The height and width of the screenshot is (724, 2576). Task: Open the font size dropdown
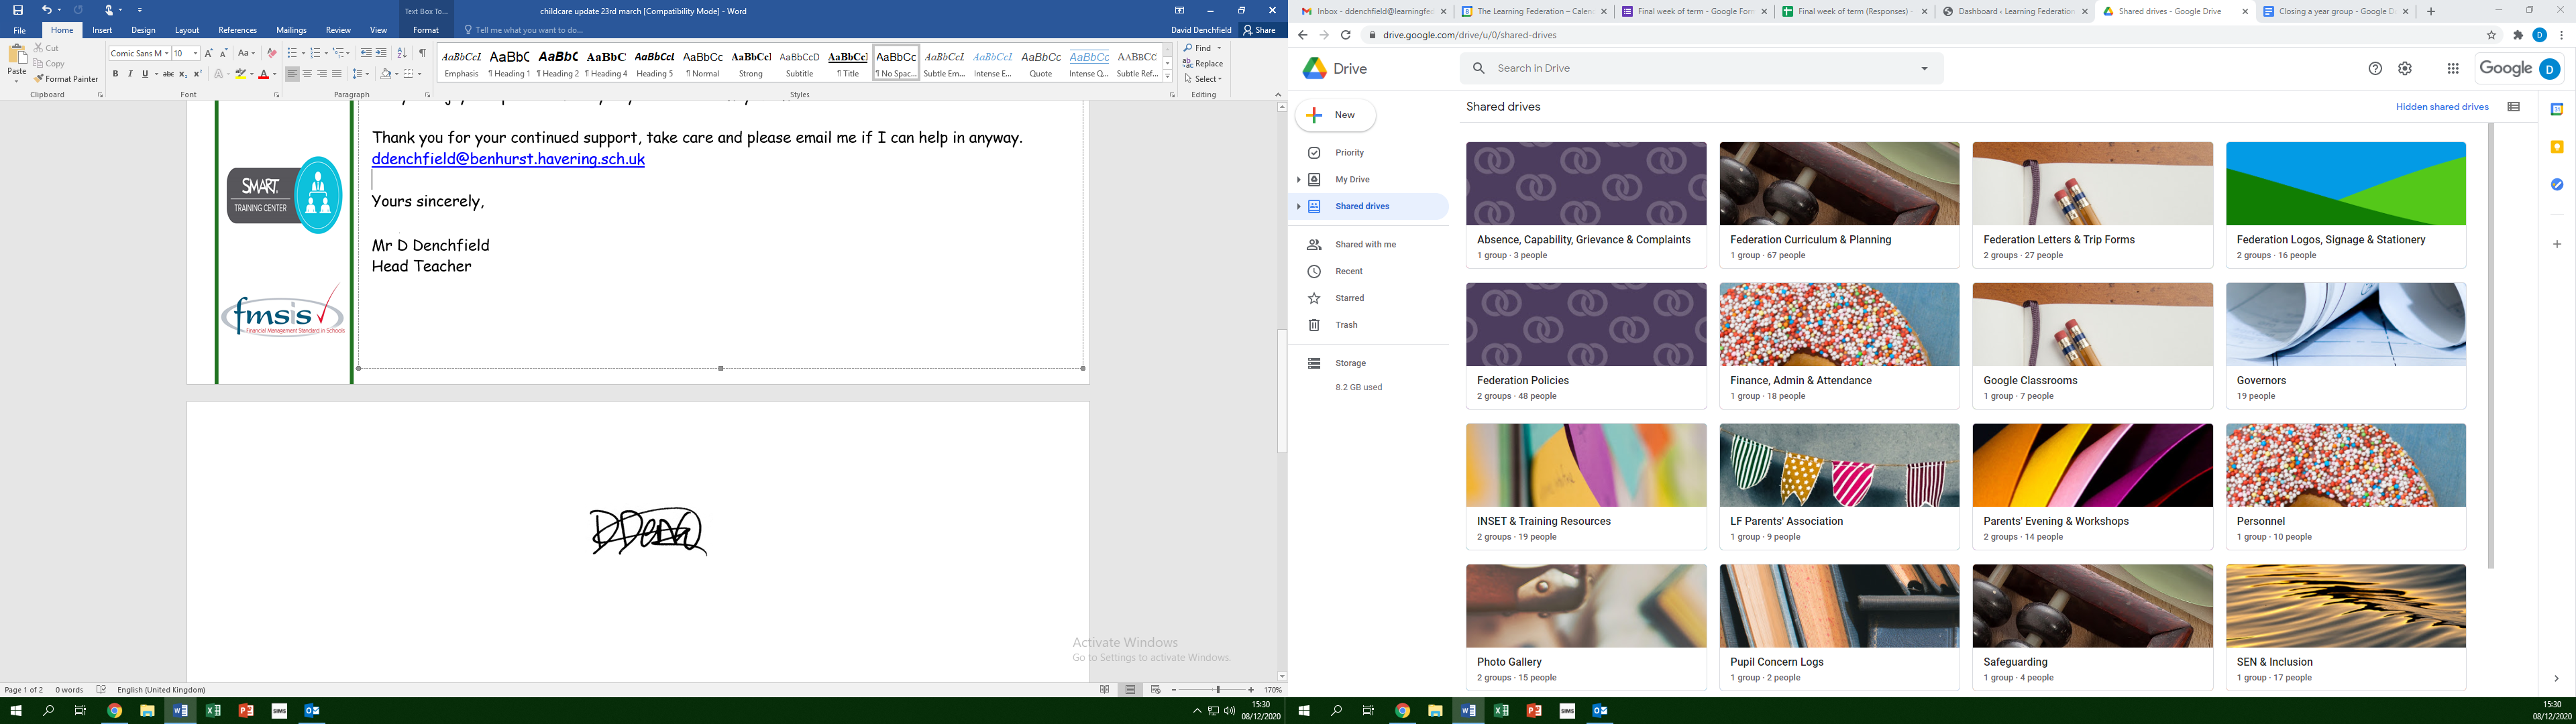(196, 53)
